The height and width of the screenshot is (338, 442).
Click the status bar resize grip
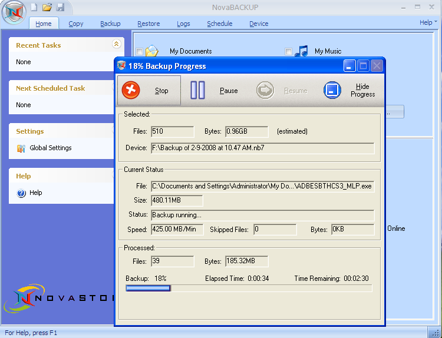coord(435,332)
